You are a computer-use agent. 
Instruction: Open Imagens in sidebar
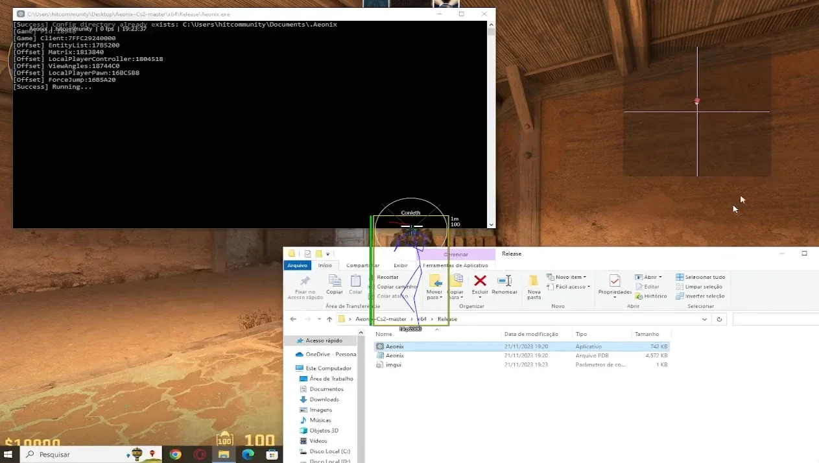(x=316, y=410)
